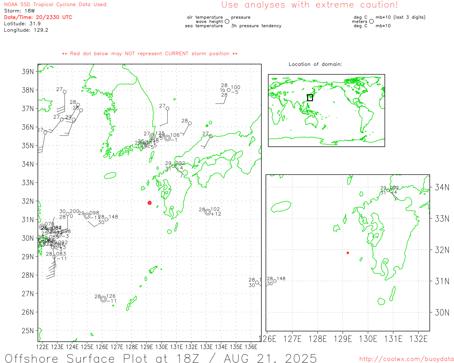Click the station circle reading 100 -5

pyautogui.click(x=229, y=90)
